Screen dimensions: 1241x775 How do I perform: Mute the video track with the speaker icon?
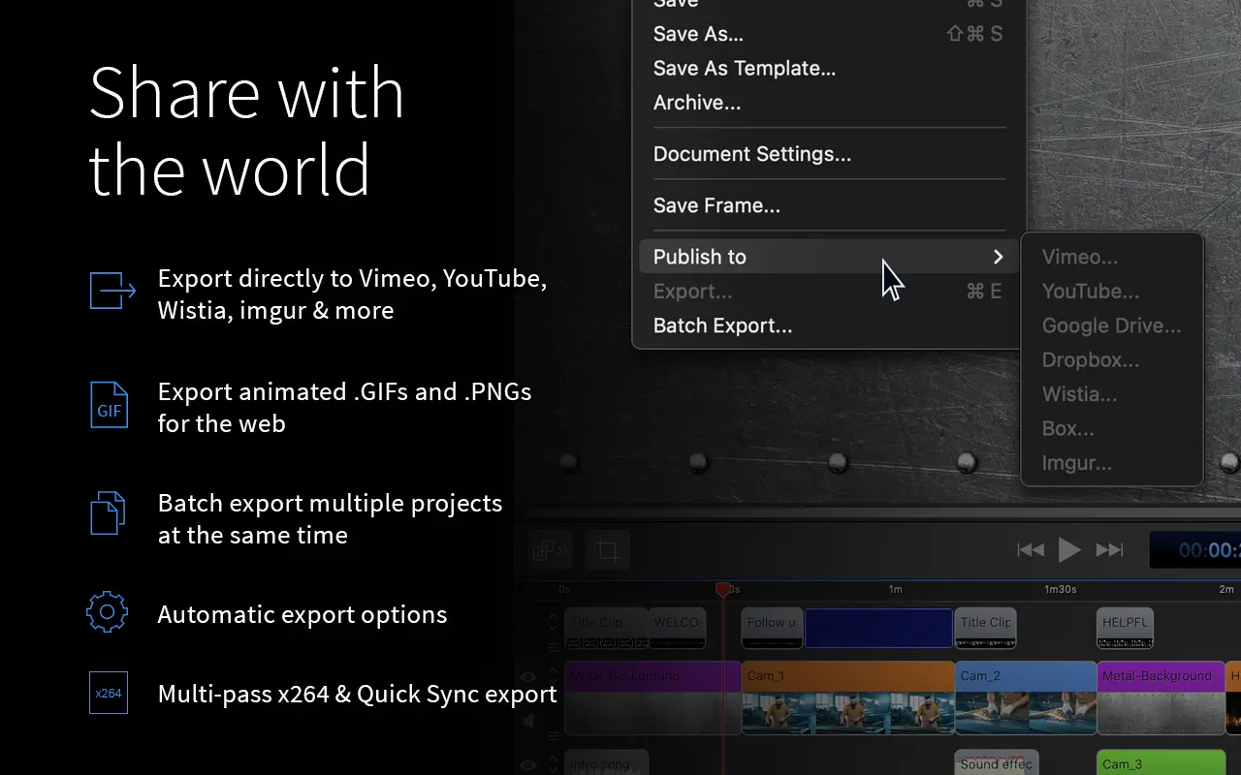(x=528, y=722)
